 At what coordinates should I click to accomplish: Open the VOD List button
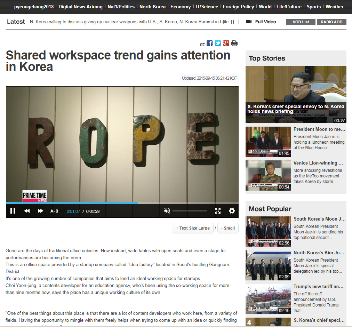point(301,22)
